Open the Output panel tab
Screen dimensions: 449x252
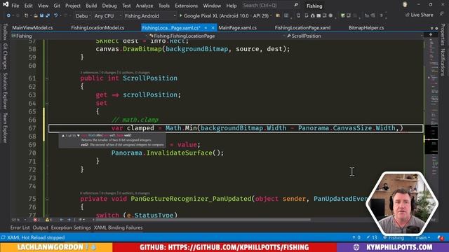[x=40, y=227]
